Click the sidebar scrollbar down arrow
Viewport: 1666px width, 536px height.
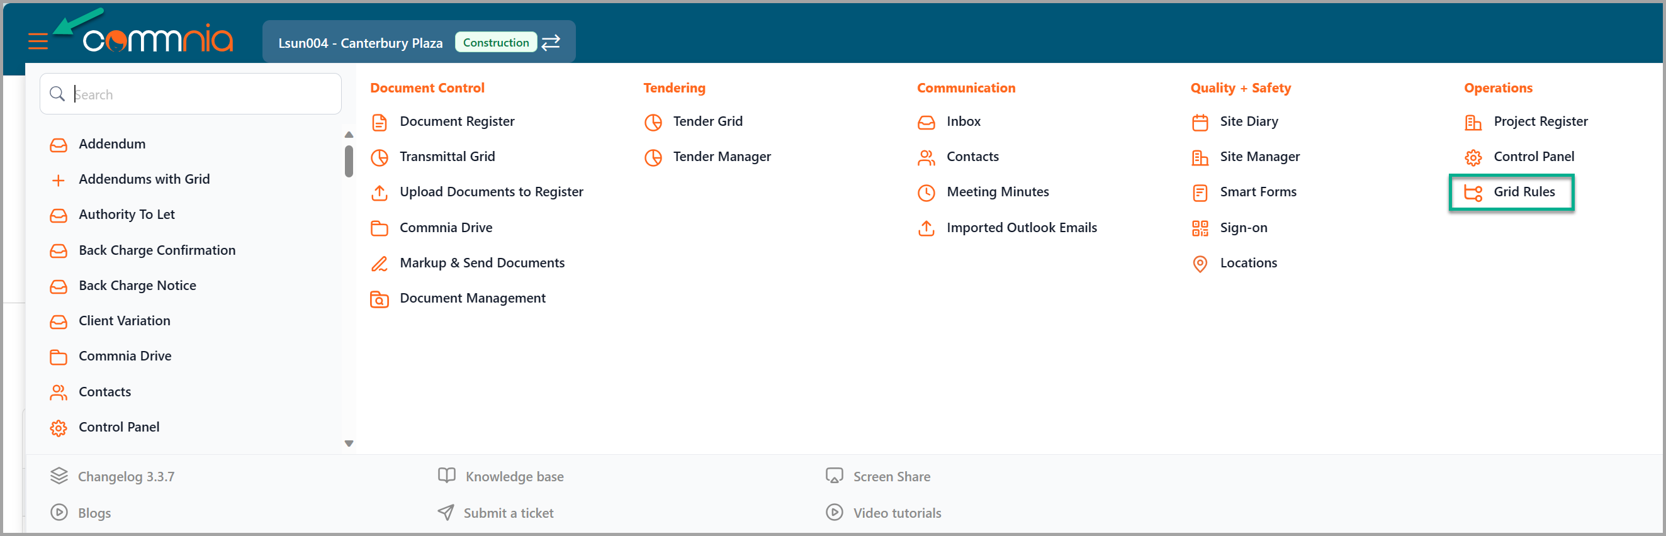tap(349, 444)
